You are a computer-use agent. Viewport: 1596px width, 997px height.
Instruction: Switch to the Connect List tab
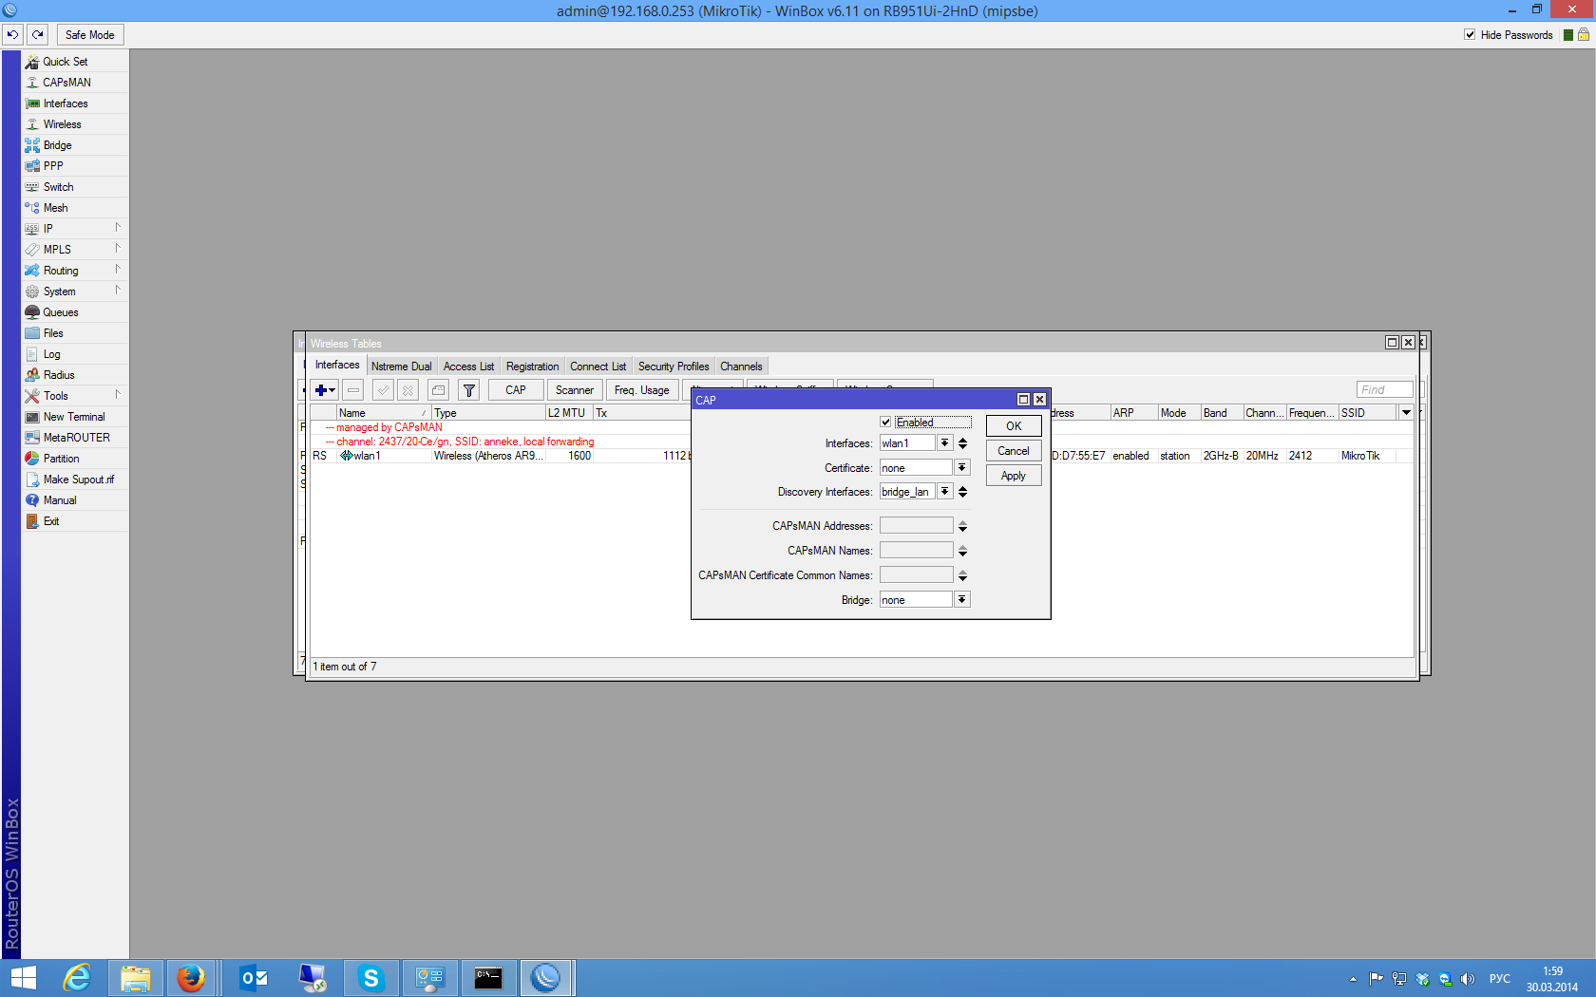tap(598, 367)
